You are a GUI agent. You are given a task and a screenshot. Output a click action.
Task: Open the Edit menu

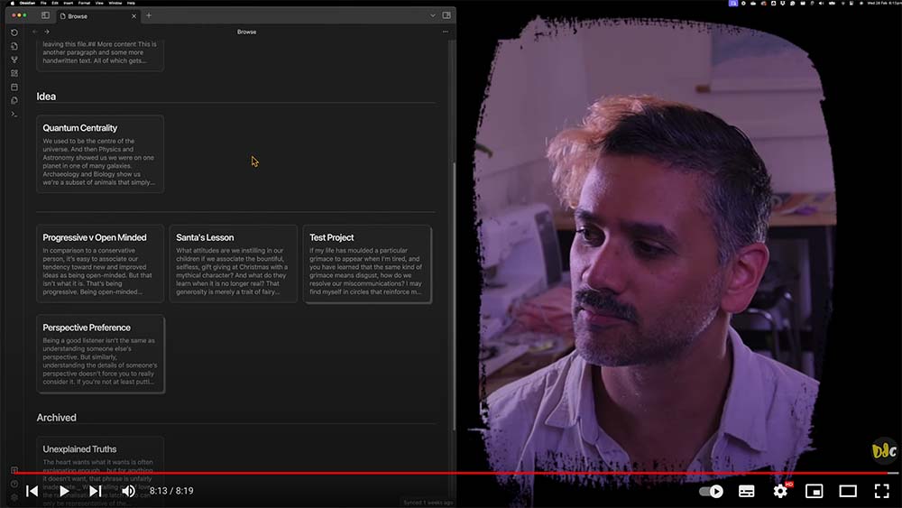point(55,3)
